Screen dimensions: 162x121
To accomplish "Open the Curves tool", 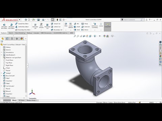I will point(101,25).
